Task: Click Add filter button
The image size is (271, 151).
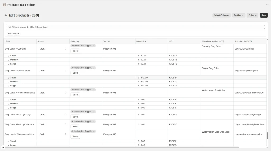Action: [14, 33]
